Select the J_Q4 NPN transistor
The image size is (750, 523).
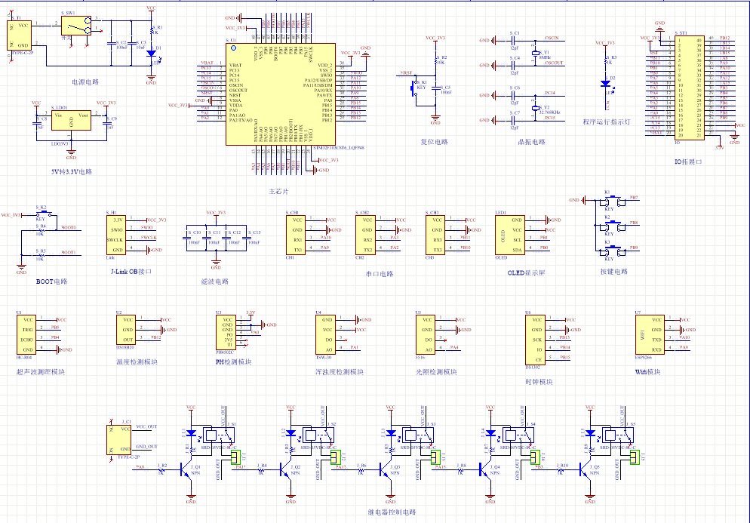tap(485, 470)
